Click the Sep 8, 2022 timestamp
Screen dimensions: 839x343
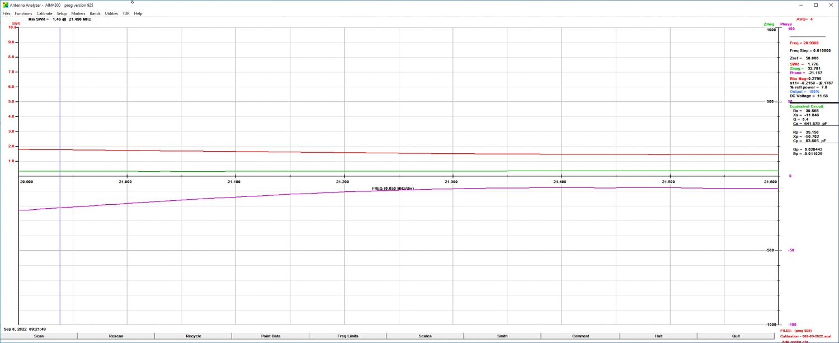click(x=25, y=329)
